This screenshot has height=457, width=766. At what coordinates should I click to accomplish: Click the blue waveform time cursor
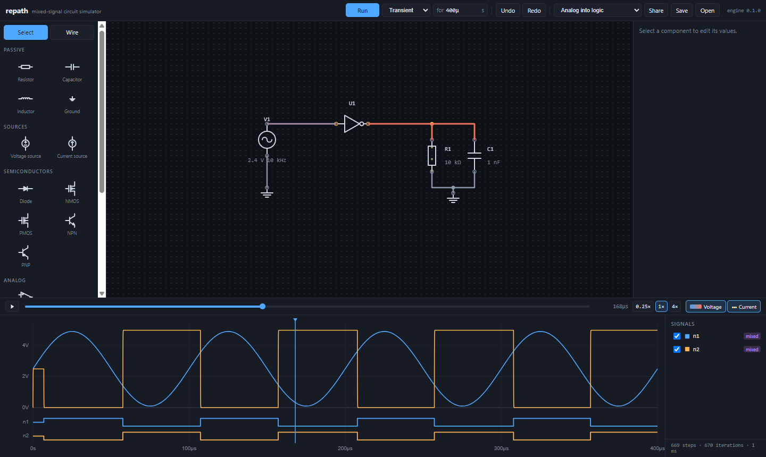coord(295,380)
